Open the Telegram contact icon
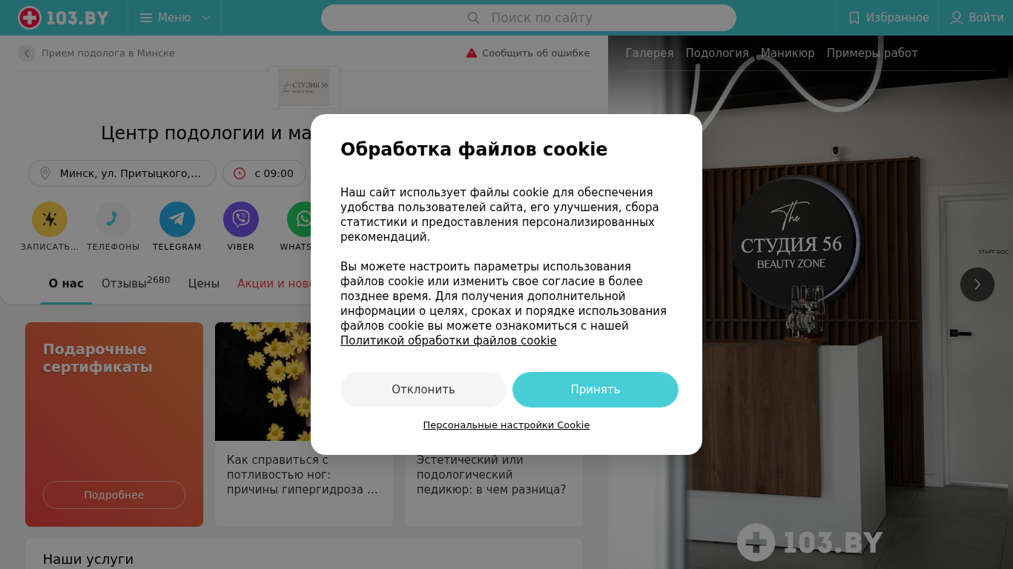Viewport: 1013px width, 569px height. click(x=177, y=219)
